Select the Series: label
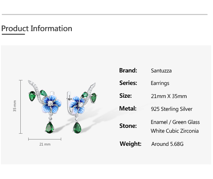The image size is (213, 179). point(128,83)
